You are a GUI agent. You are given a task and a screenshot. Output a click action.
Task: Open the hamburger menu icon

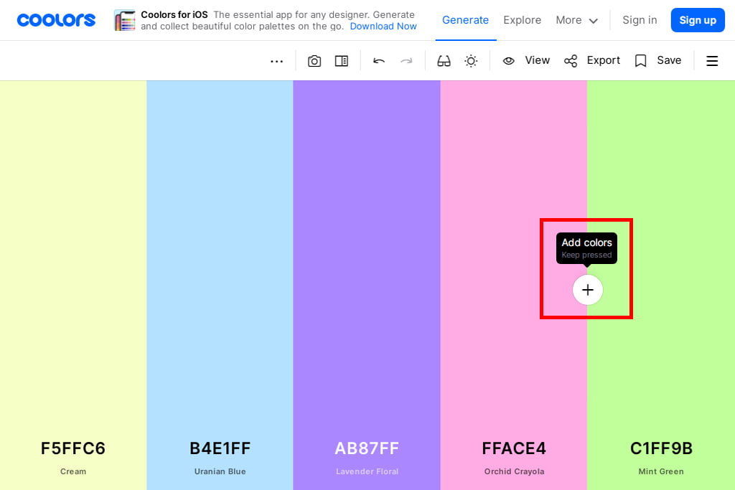click(712, 61)
